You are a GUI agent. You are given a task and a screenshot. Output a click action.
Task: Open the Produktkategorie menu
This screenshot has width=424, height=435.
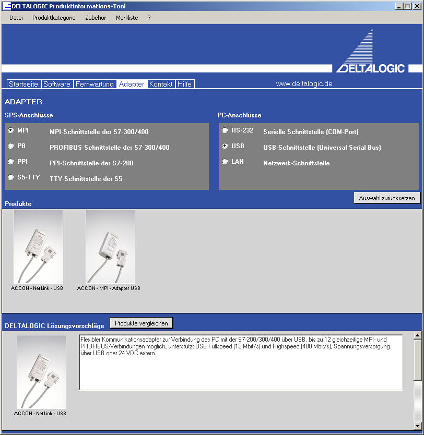[54, 18]
